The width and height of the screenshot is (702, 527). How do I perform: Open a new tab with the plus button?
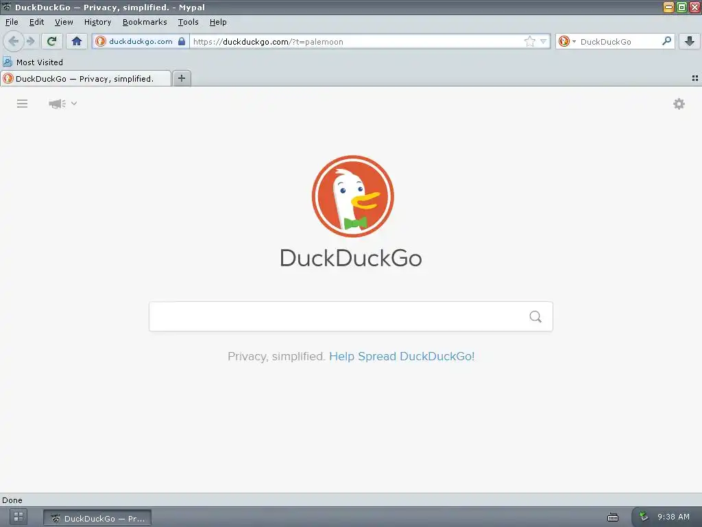point(181,78)
